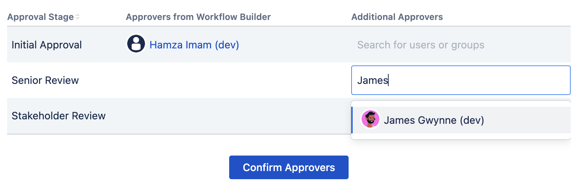Select the Initial Approval stage label

point(47,45)
